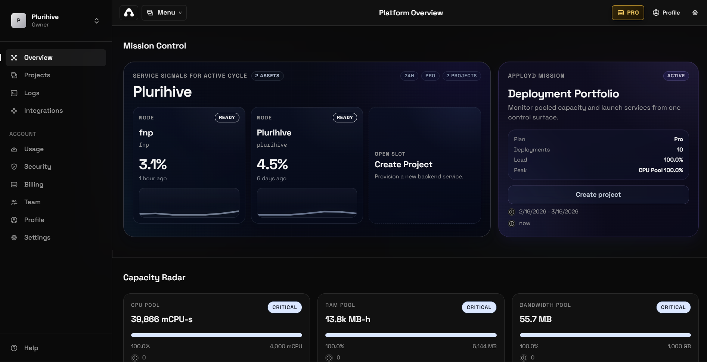The width and height of the screenshot is (707, 362).
Task: Click the '4.5%' Plurihive usage figure
Action: pos(272,164)
